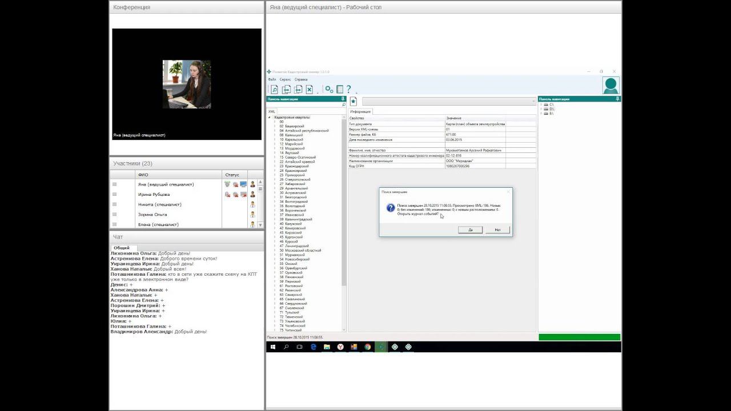This screenshot has height=411, width=731.
Task: Click the magnifier in navigation panel search
Action: pos(344,105)
